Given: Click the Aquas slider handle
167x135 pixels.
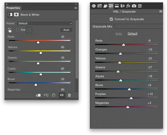Looking at the screenshot, I should coord(121,80).
